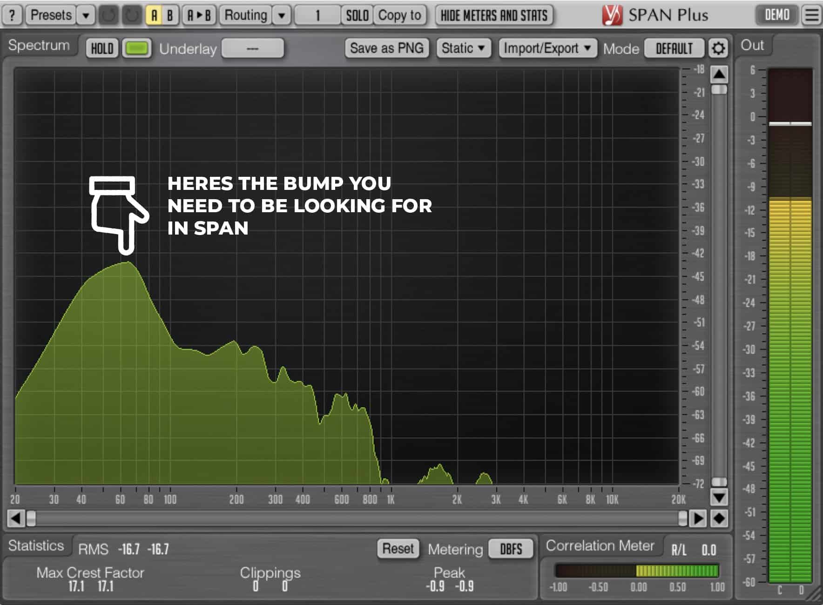Click the undo arrow icon

point(108,15)
